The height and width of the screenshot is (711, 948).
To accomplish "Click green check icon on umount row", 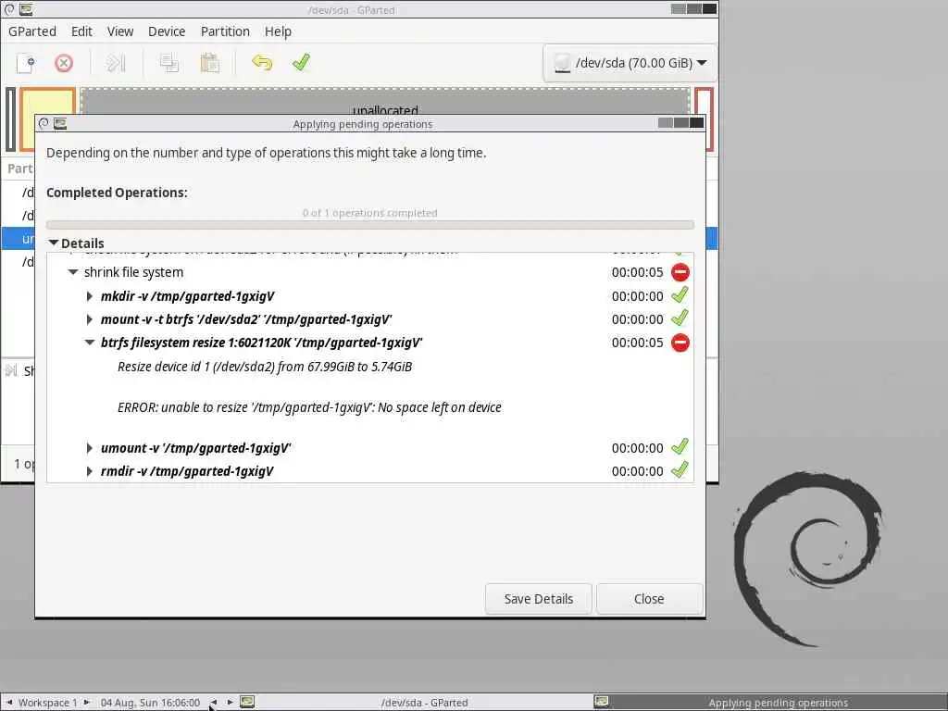I will (680, 447).
